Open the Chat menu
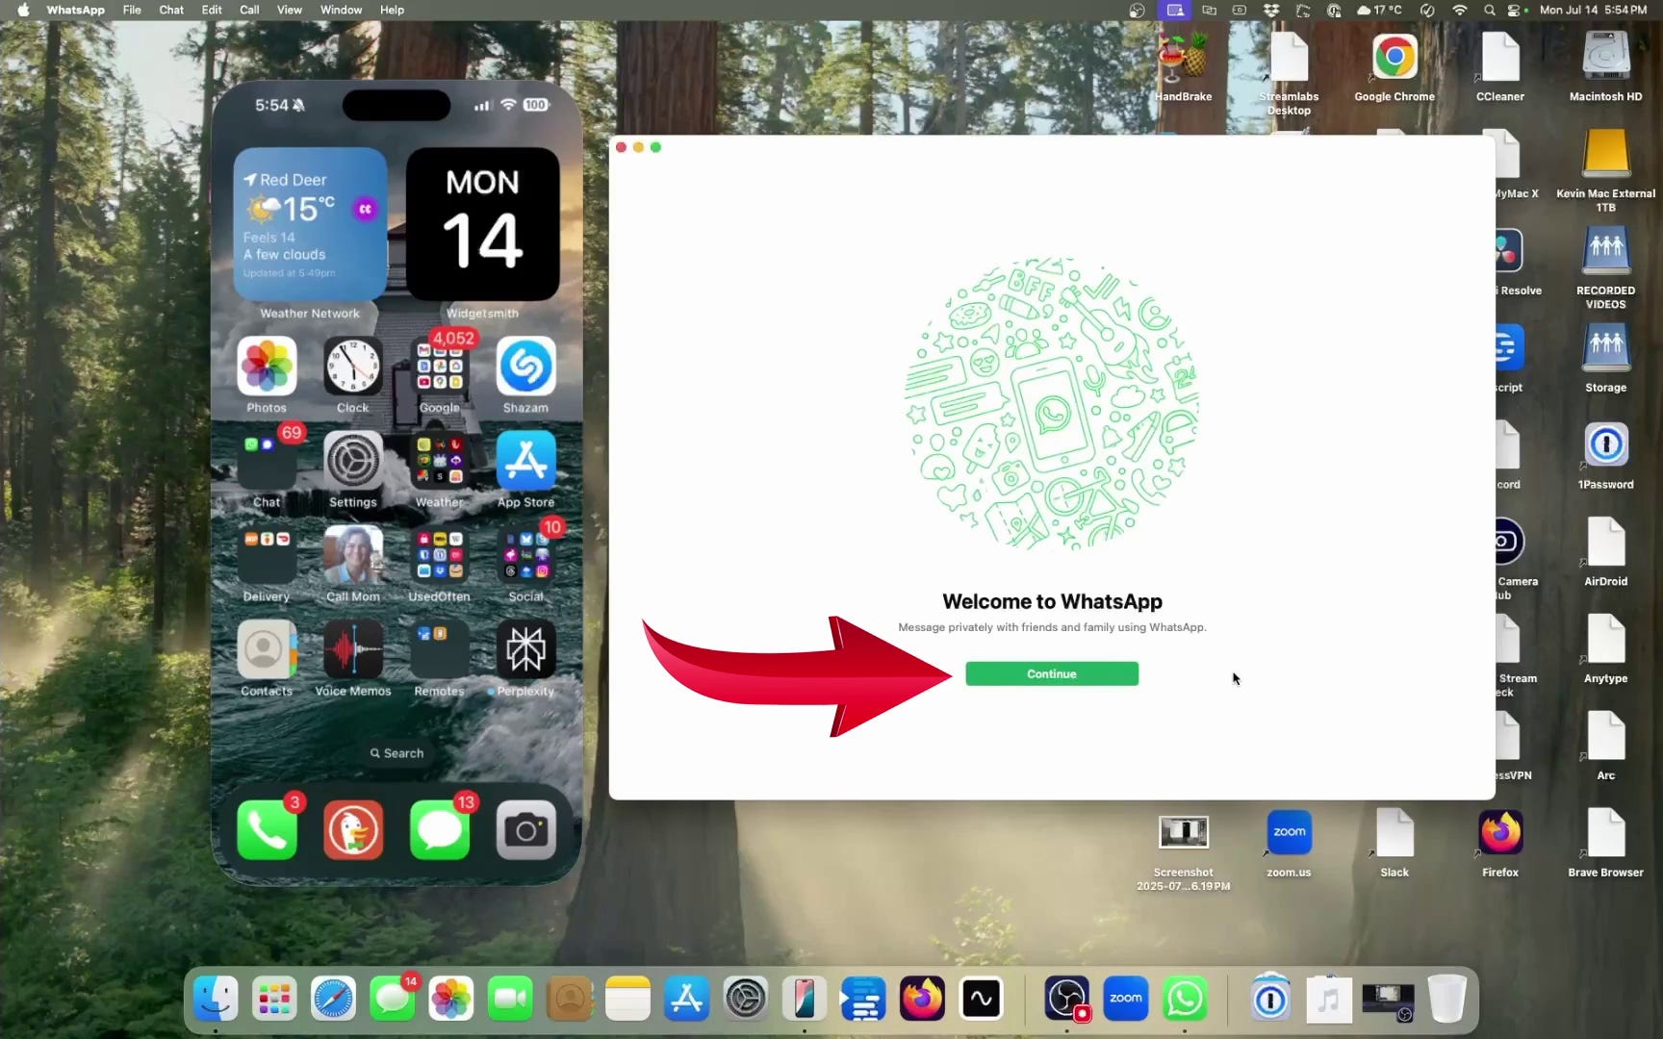The image size is (1663, 1039). click(x=171, y=10)
